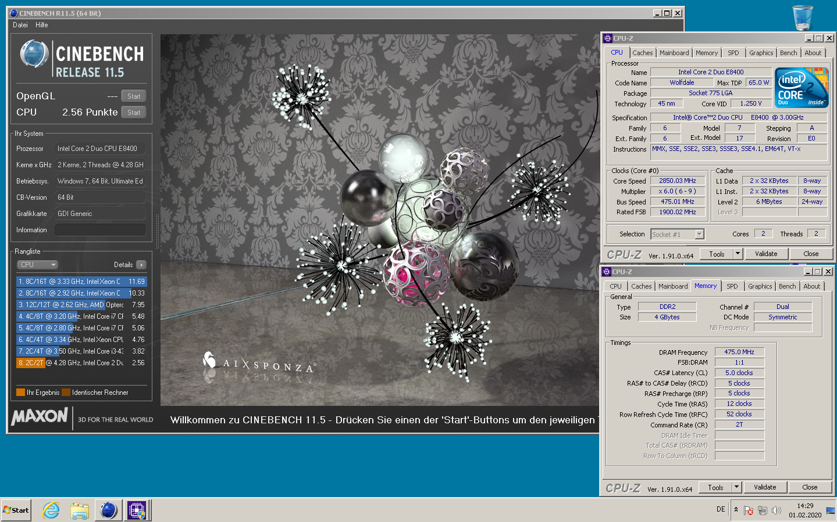This screenshot has height=522, width=837.
Task: Click the DE language indicator in taskbar
Action: point(721,509)
